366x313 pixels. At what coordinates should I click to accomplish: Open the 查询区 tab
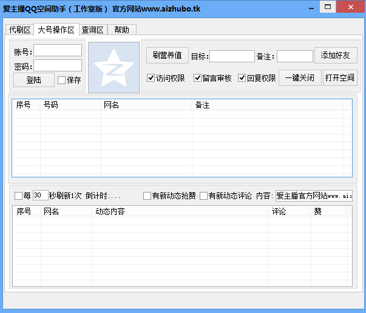[x=93, y=30]
